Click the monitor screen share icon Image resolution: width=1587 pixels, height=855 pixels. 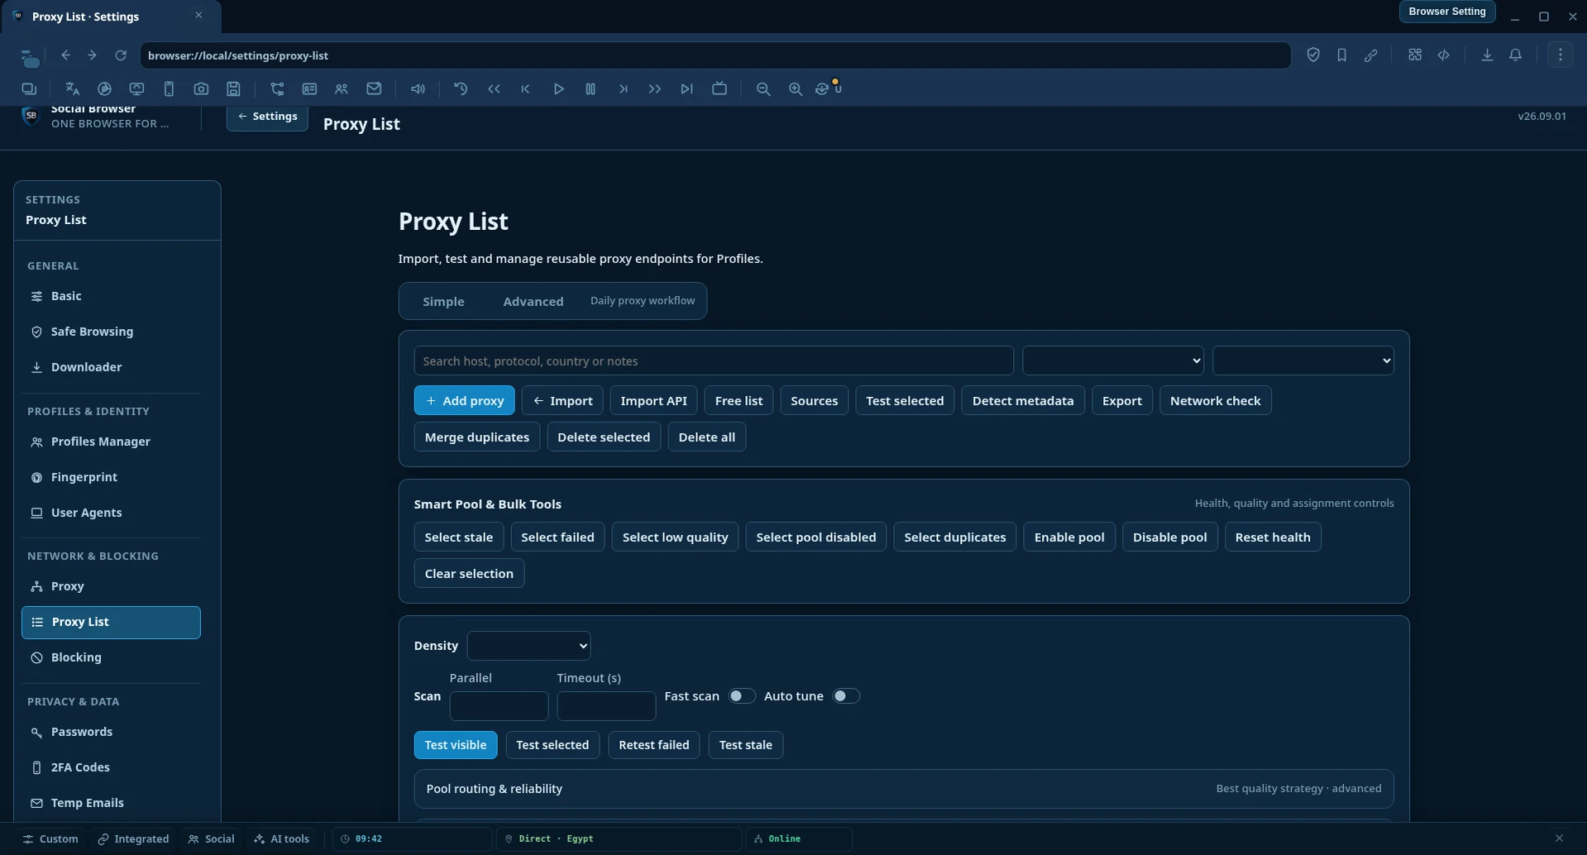[x=136, y=88]
